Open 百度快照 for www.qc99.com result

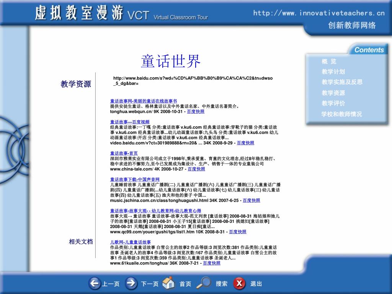click(237, 232)
